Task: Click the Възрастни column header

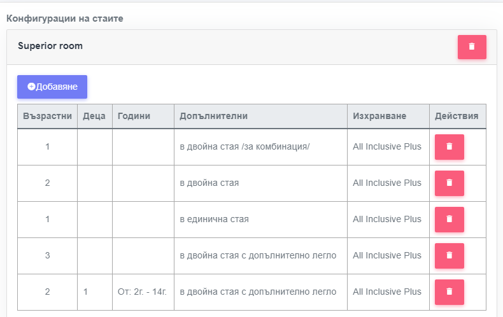Action: [47, 116]
